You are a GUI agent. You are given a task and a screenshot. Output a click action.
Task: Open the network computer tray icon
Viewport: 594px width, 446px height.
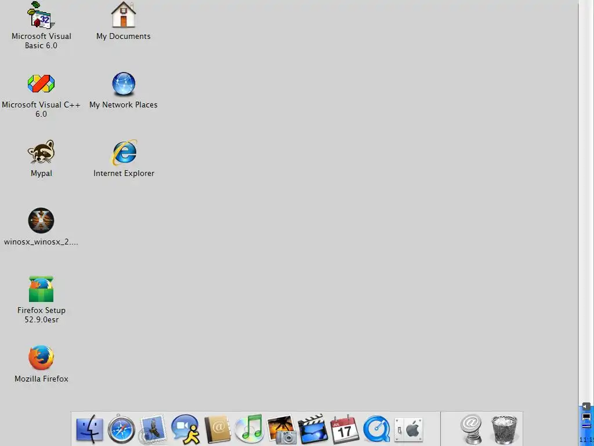click(586, 418)
